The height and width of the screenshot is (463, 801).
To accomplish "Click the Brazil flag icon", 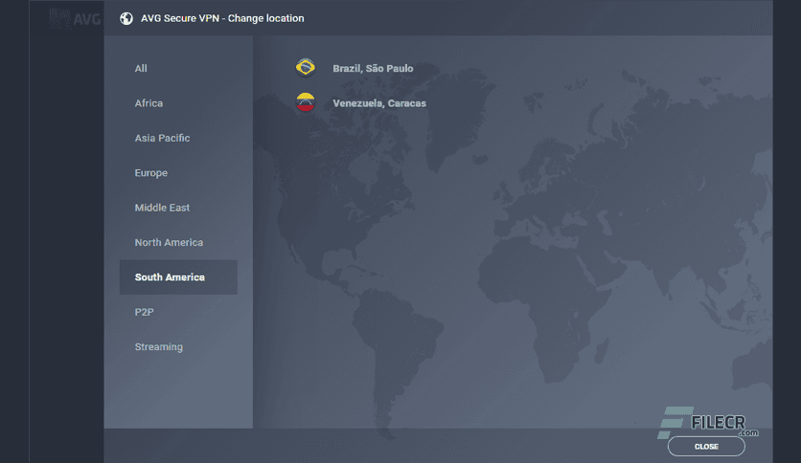I will pyautogui.click(x=306, y=68).
